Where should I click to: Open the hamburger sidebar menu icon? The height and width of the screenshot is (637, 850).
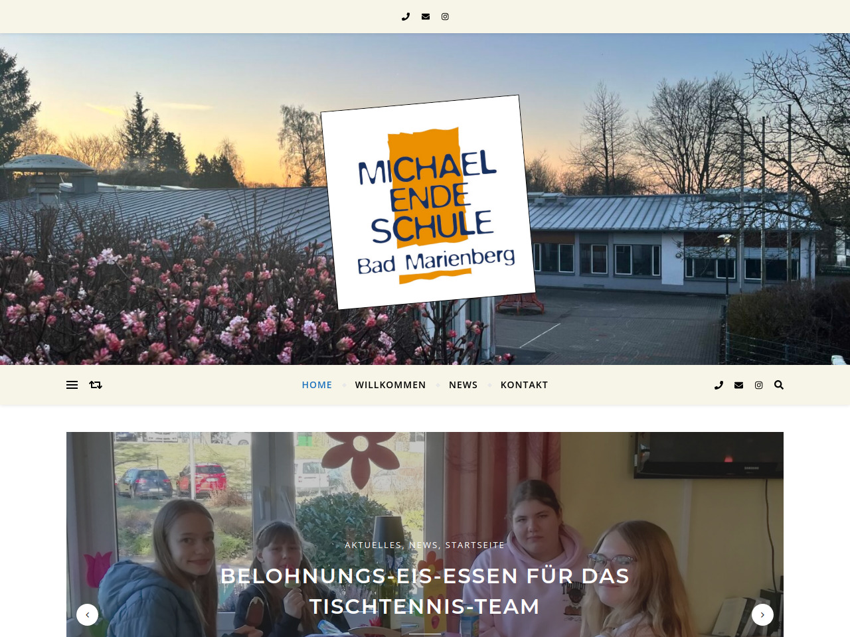point(72,385)
